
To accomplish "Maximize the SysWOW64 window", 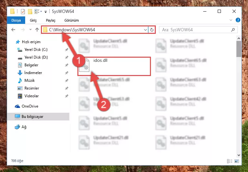I will [219, 11].
